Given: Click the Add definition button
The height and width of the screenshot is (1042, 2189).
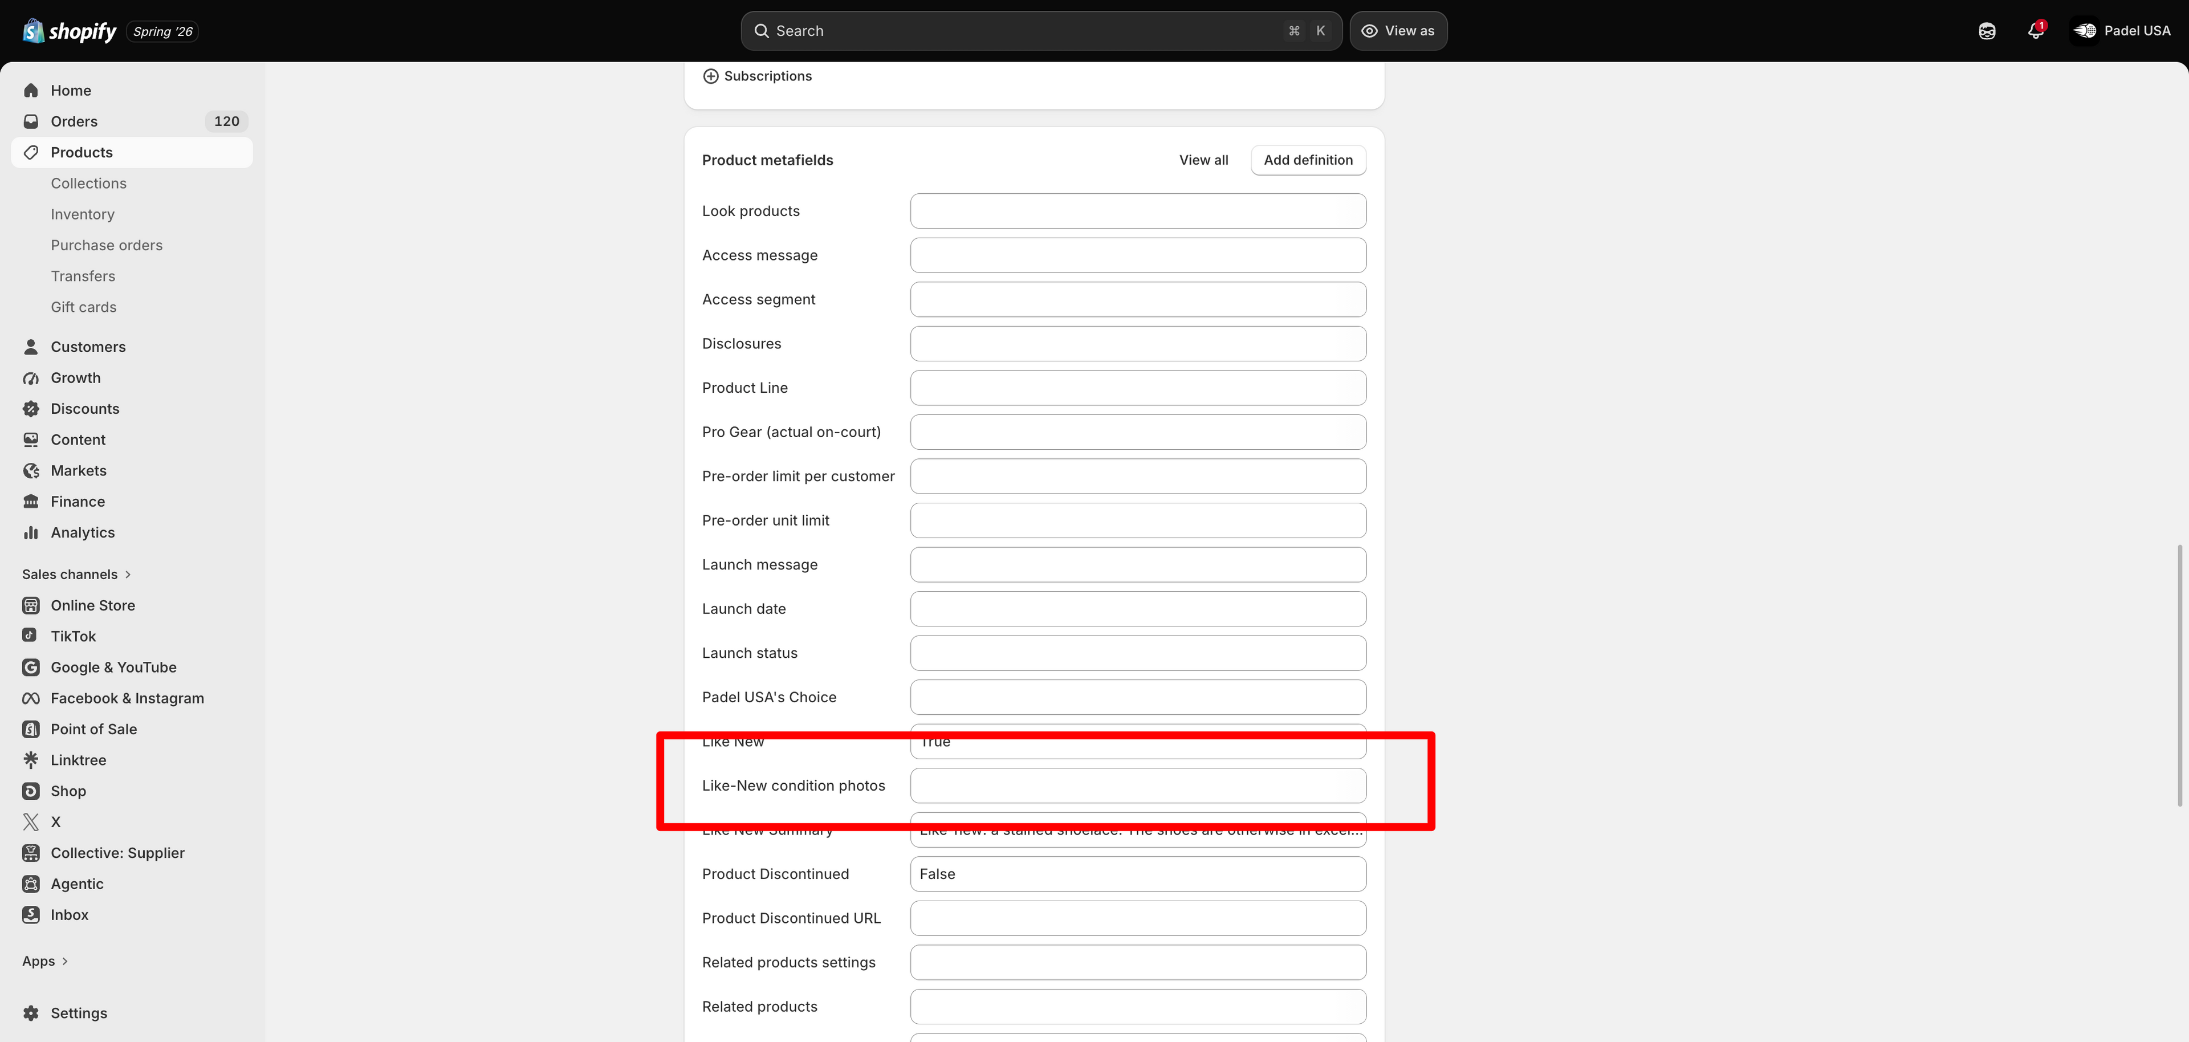Looking at the screenshot, I should click(x=1308, y=160).
